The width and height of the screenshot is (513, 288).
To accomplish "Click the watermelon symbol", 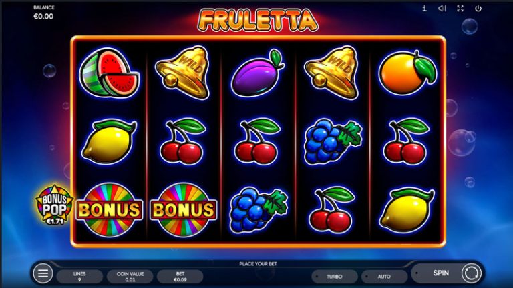I will pos(110,72).
